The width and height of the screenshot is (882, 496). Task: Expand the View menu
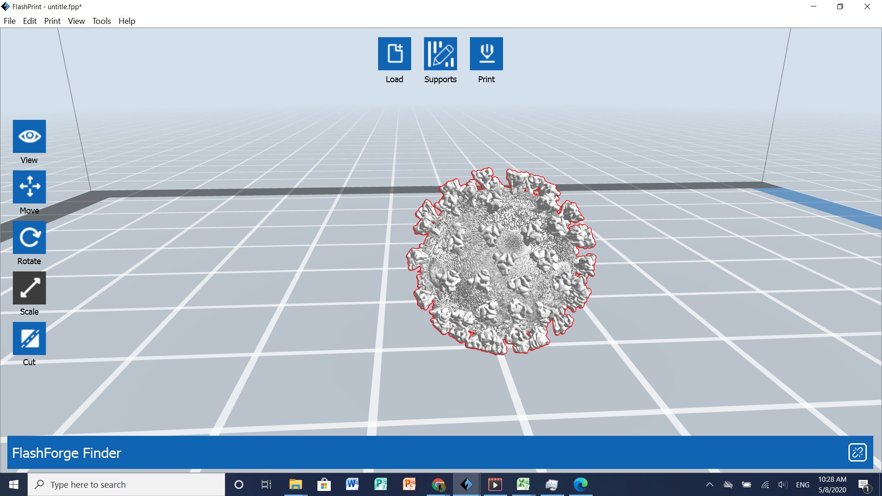pos(76,21)
